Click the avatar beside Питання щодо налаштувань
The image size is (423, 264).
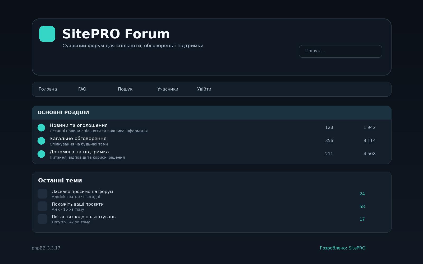pyautogui.click(x=42, y=219)
